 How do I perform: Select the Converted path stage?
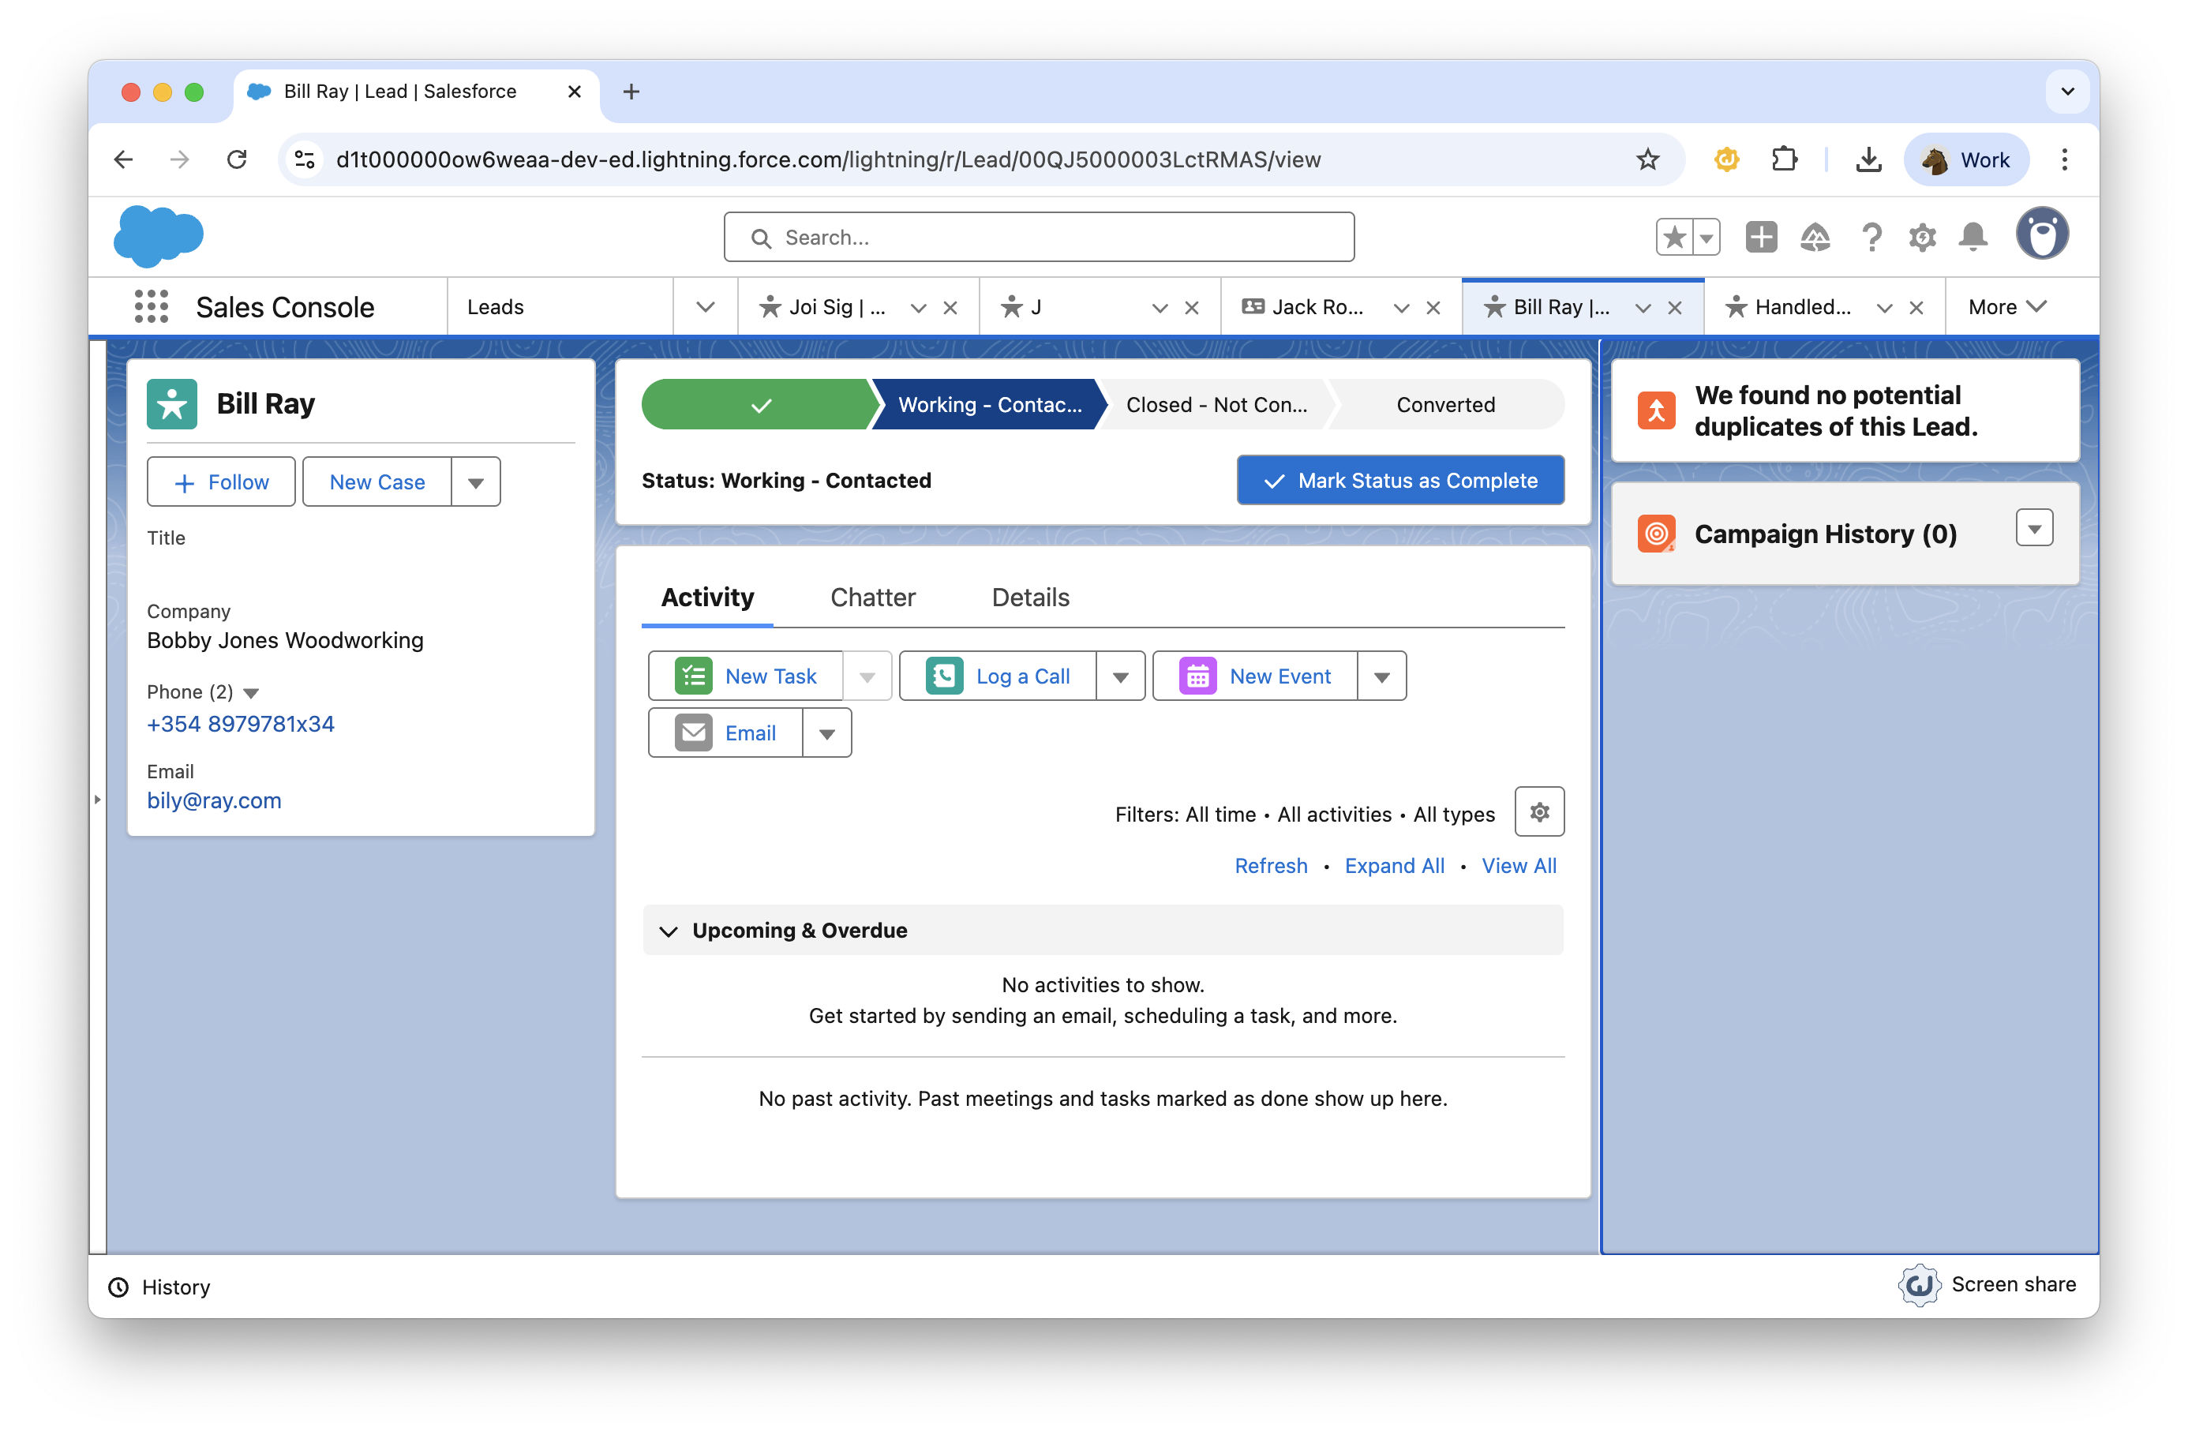(x=1445, y=404)
